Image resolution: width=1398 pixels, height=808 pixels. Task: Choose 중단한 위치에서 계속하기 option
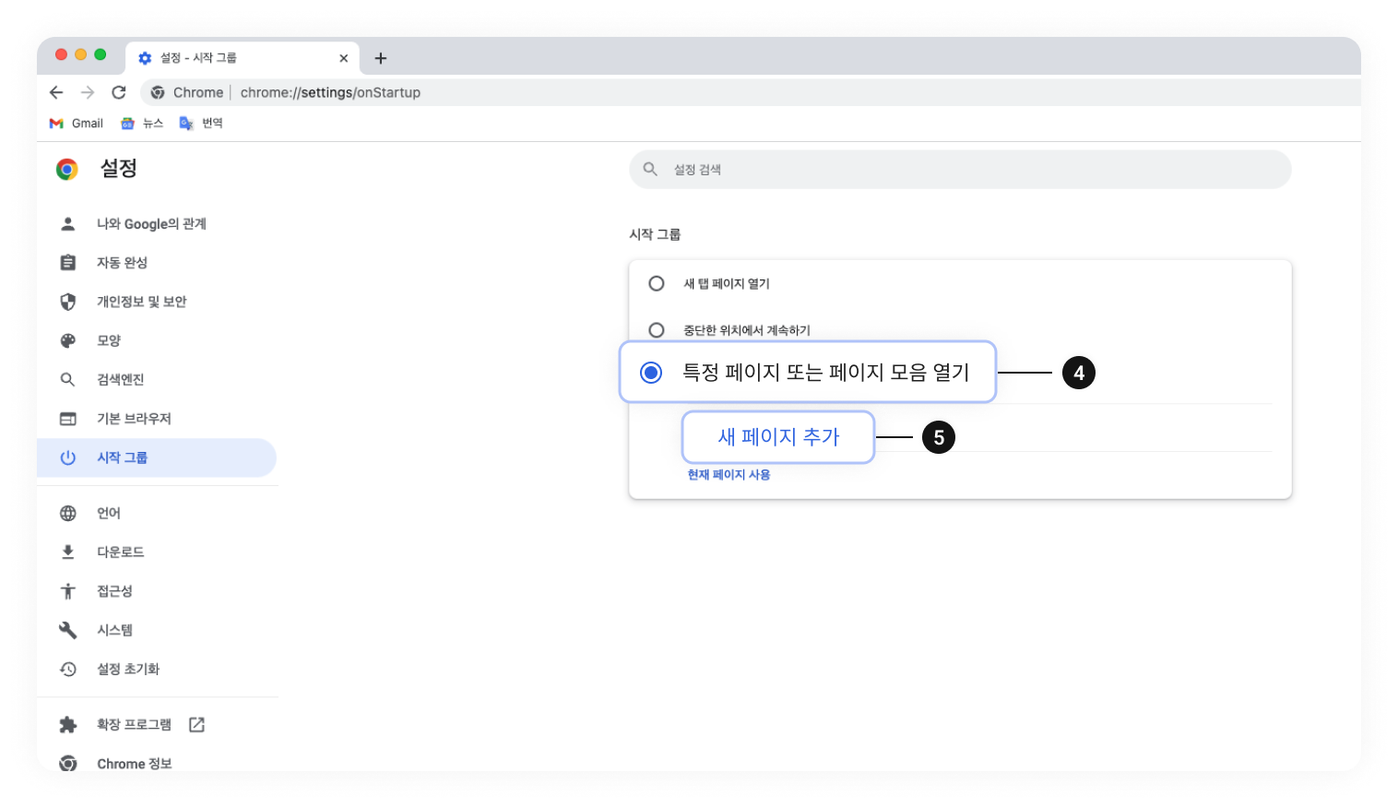point(656,329)
